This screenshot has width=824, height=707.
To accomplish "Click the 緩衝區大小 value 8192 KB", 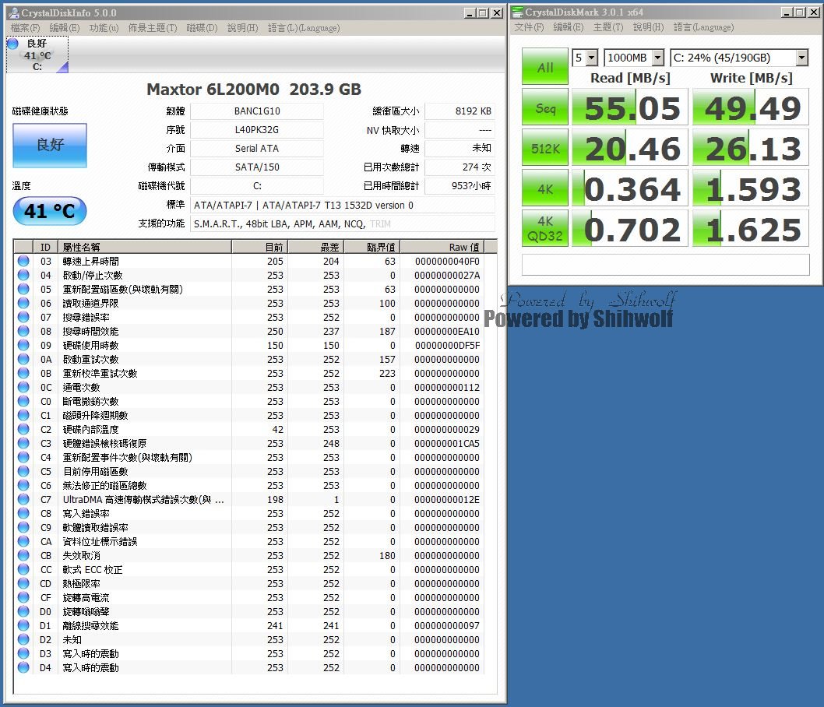I will click(x=460, y=111).
